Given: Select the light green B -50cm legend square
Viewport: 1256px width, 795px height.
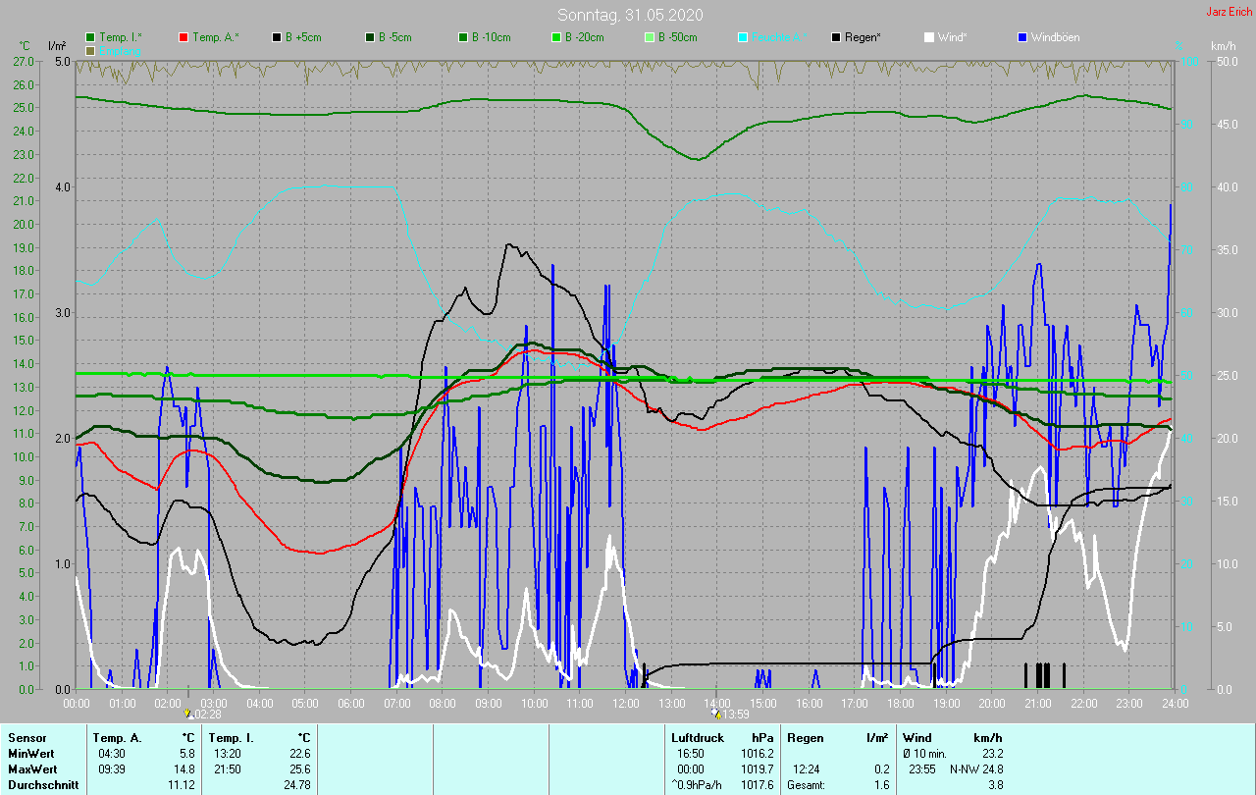Looking at the screenshot, I should 650,37.
